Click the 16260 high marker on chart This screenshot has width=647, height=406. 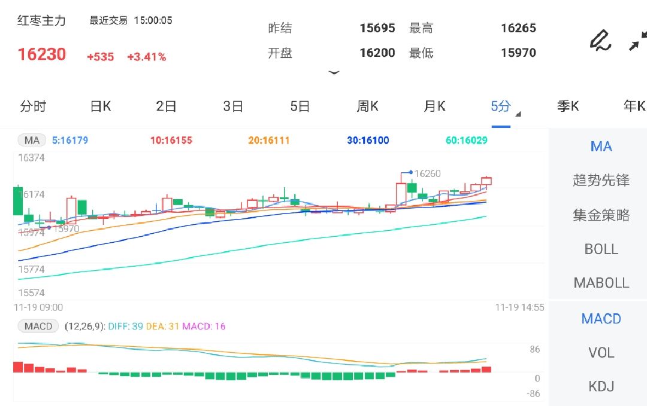pos(427,174)
